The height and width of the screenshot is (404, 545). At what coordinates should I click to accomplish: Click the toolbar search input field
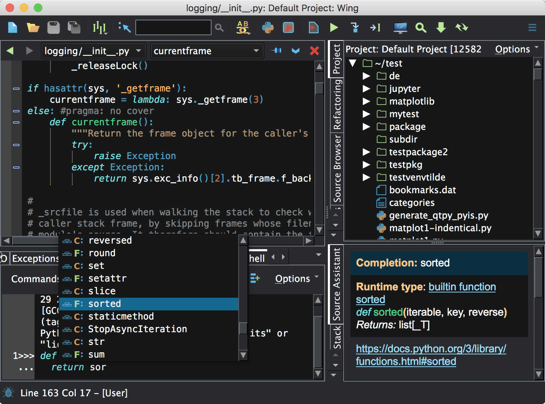(x=173, y=27)
